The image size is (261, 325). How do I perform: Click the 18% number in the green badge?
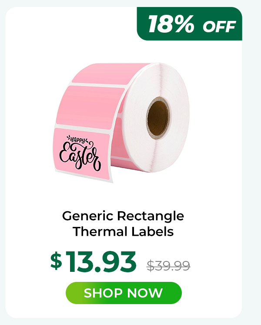coord(171,24)
